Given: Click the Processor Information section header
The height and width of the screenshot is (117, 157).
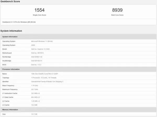Looking at the screenshot, I should click(x=11, y=69).
